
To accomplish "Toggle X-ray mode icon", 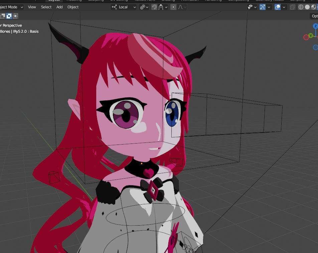I will coord(293,7).
